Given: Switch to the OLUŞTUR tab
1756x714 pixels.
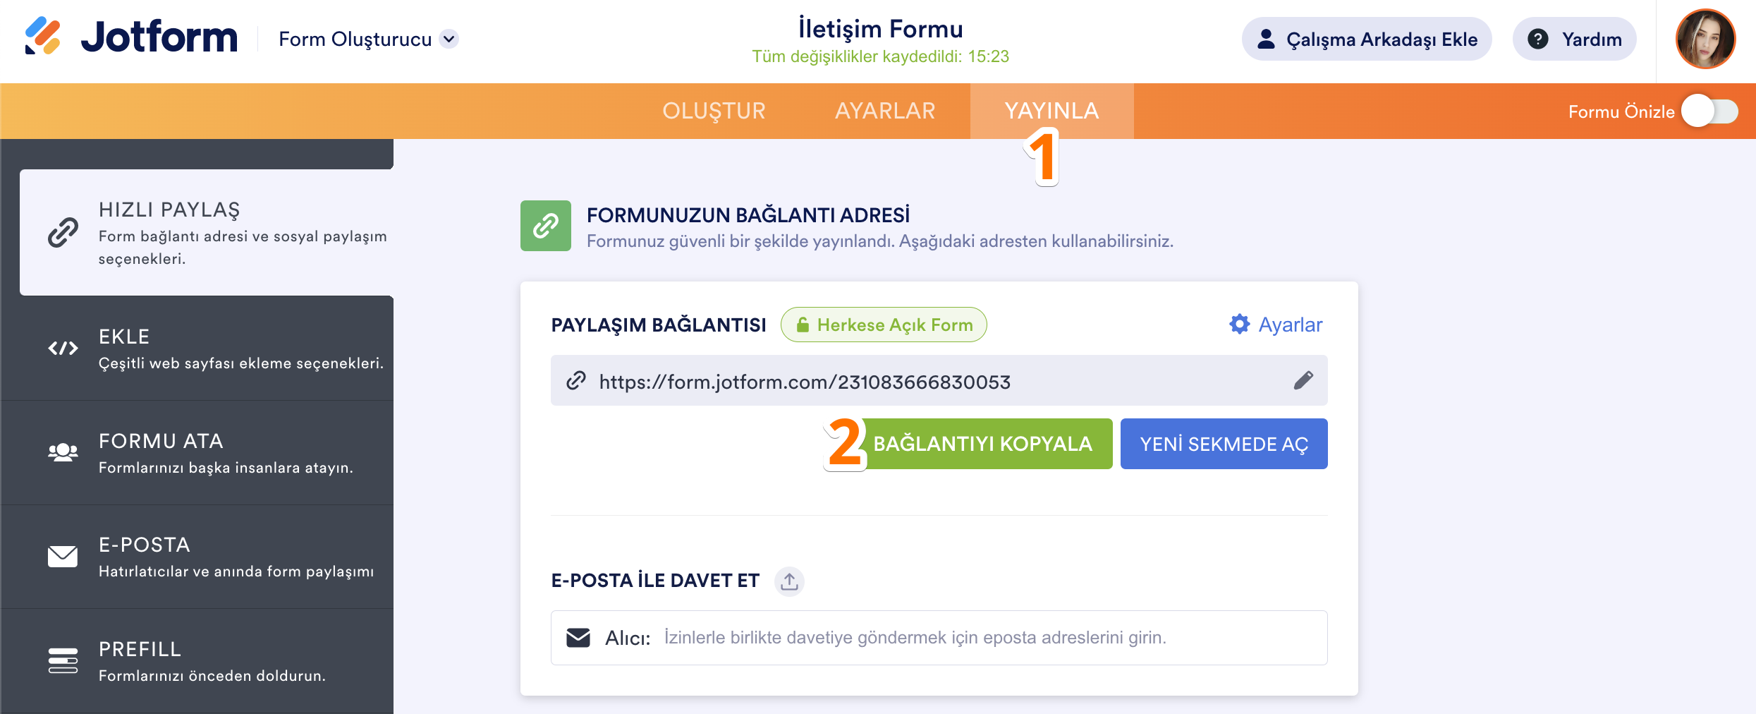Looking at the screenshot, I should click(714, 111).
